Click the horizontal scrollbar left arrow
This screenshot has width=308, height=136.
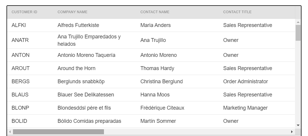[x=10, y=132]
